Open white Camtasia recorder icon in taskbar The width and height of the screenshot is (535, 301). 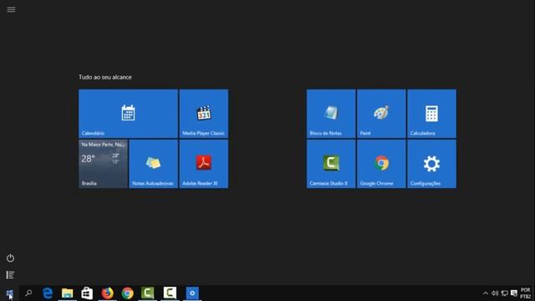[170, 293]
